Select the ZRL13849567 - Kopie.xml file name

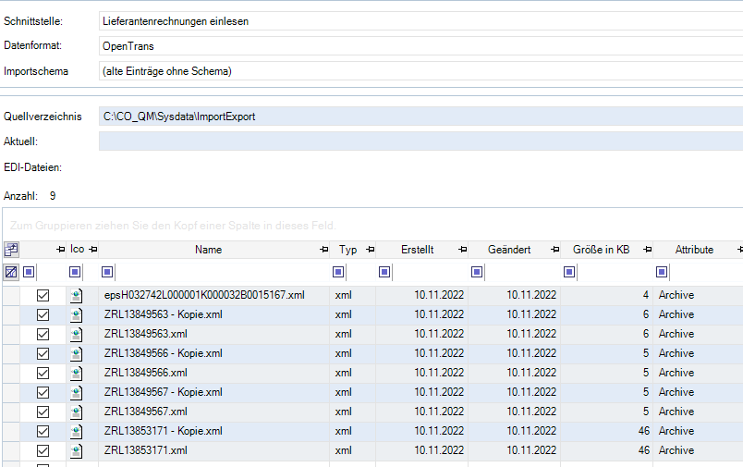163,392
